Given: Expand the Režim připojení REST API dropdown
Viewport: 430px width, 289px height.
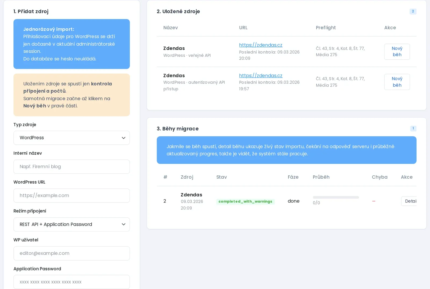Looking at the screenshot, I should pyautogui.click(x=71, y=225).
